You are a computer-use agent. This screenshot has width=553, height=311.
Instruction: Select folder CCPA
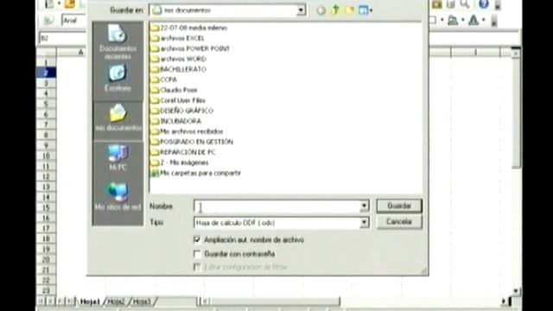tap(164, 79)
